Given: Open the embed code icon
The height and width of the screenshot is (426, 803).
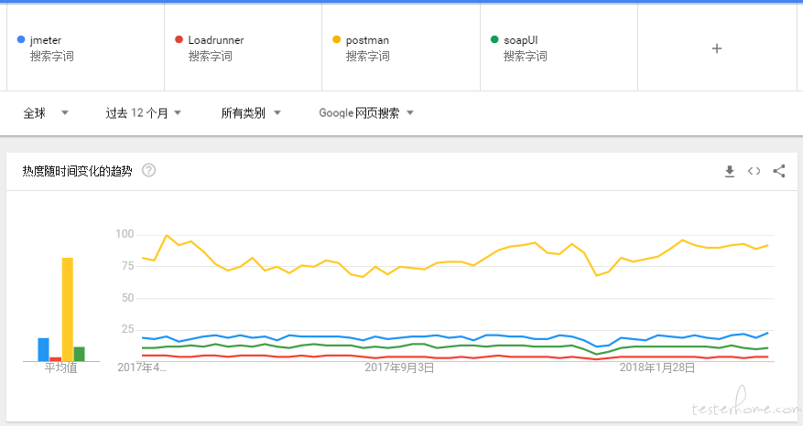Looking at the screenshot, I should [x=754, y=171].
